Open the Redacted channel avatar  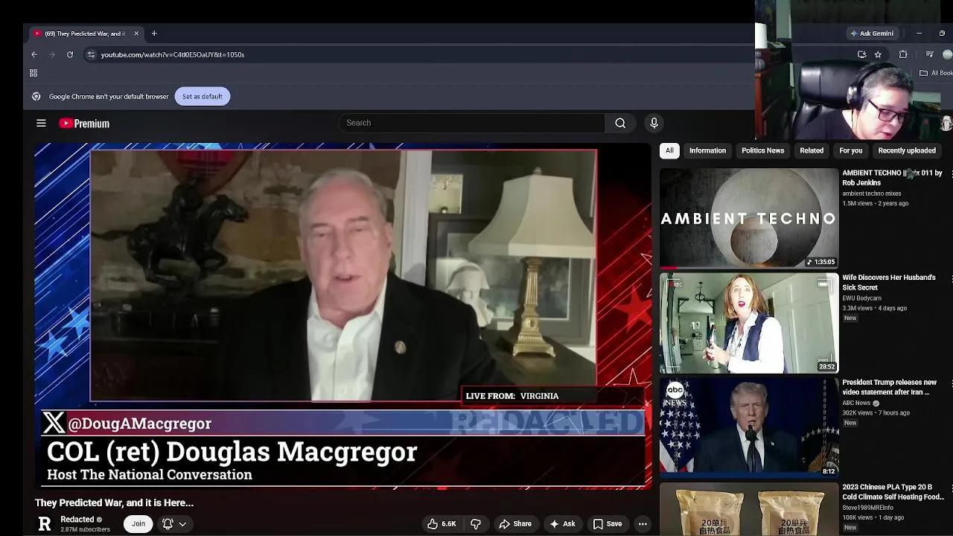(45, 524)
